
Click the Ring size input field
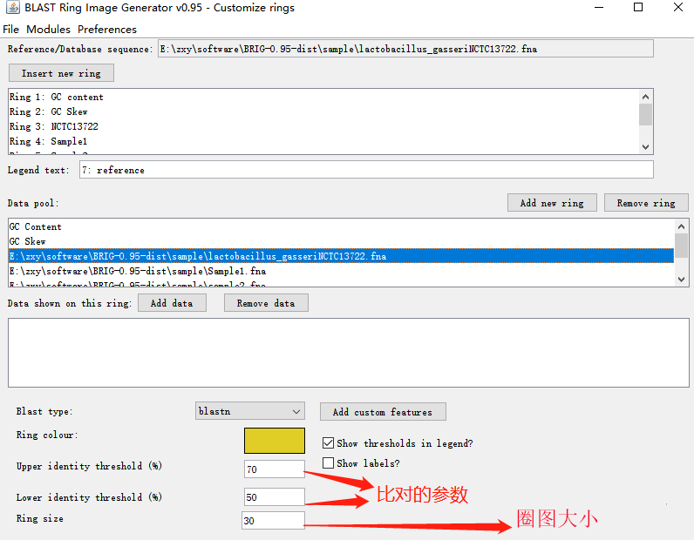click(x=274, y=520)
